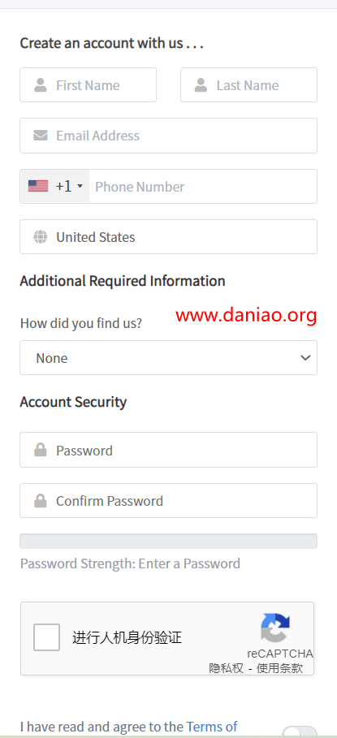Click the reCAPTCHA logo

(275, 628)
